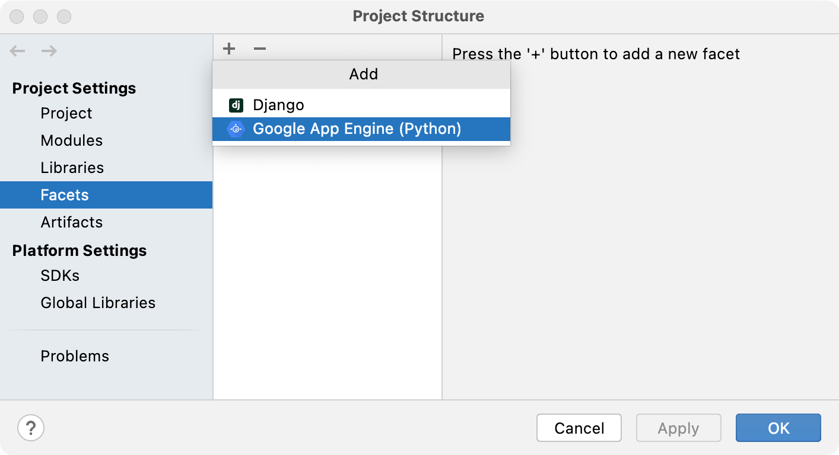Click the Add popup header
The image size is (839, 455).
[x=361, y=74]
